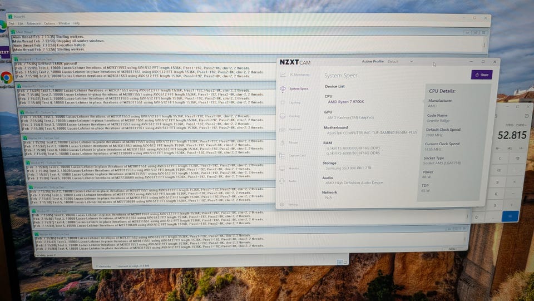Click Worker #3 Torture Test window icon
534x301 pixels.
pos(22,112)
